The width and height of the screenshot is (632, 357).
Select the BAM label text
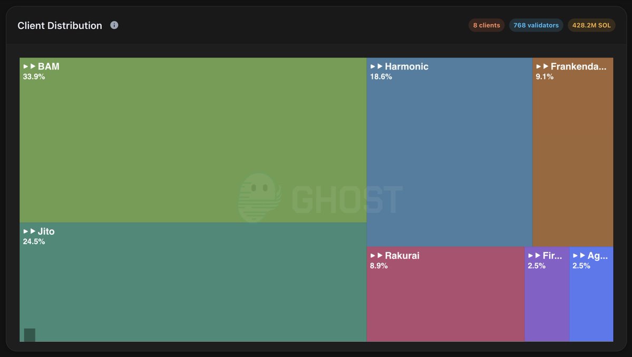tap(48, 66)
